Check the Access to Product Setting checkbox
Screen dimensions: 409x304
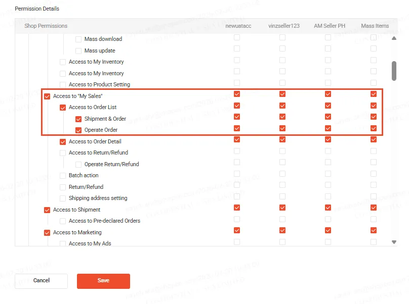tap(63, 85)
